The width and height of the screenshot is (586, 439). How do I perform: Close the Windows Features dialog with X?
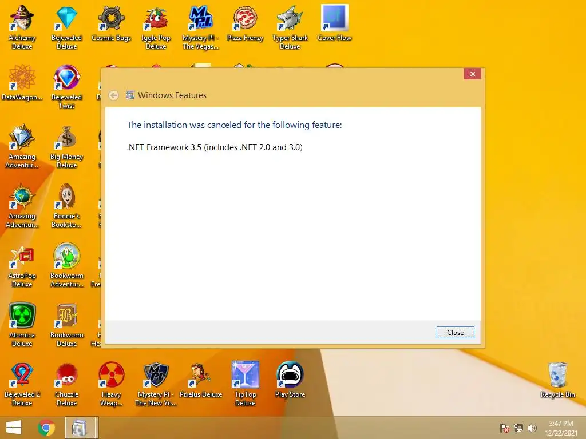click(472, 74)
